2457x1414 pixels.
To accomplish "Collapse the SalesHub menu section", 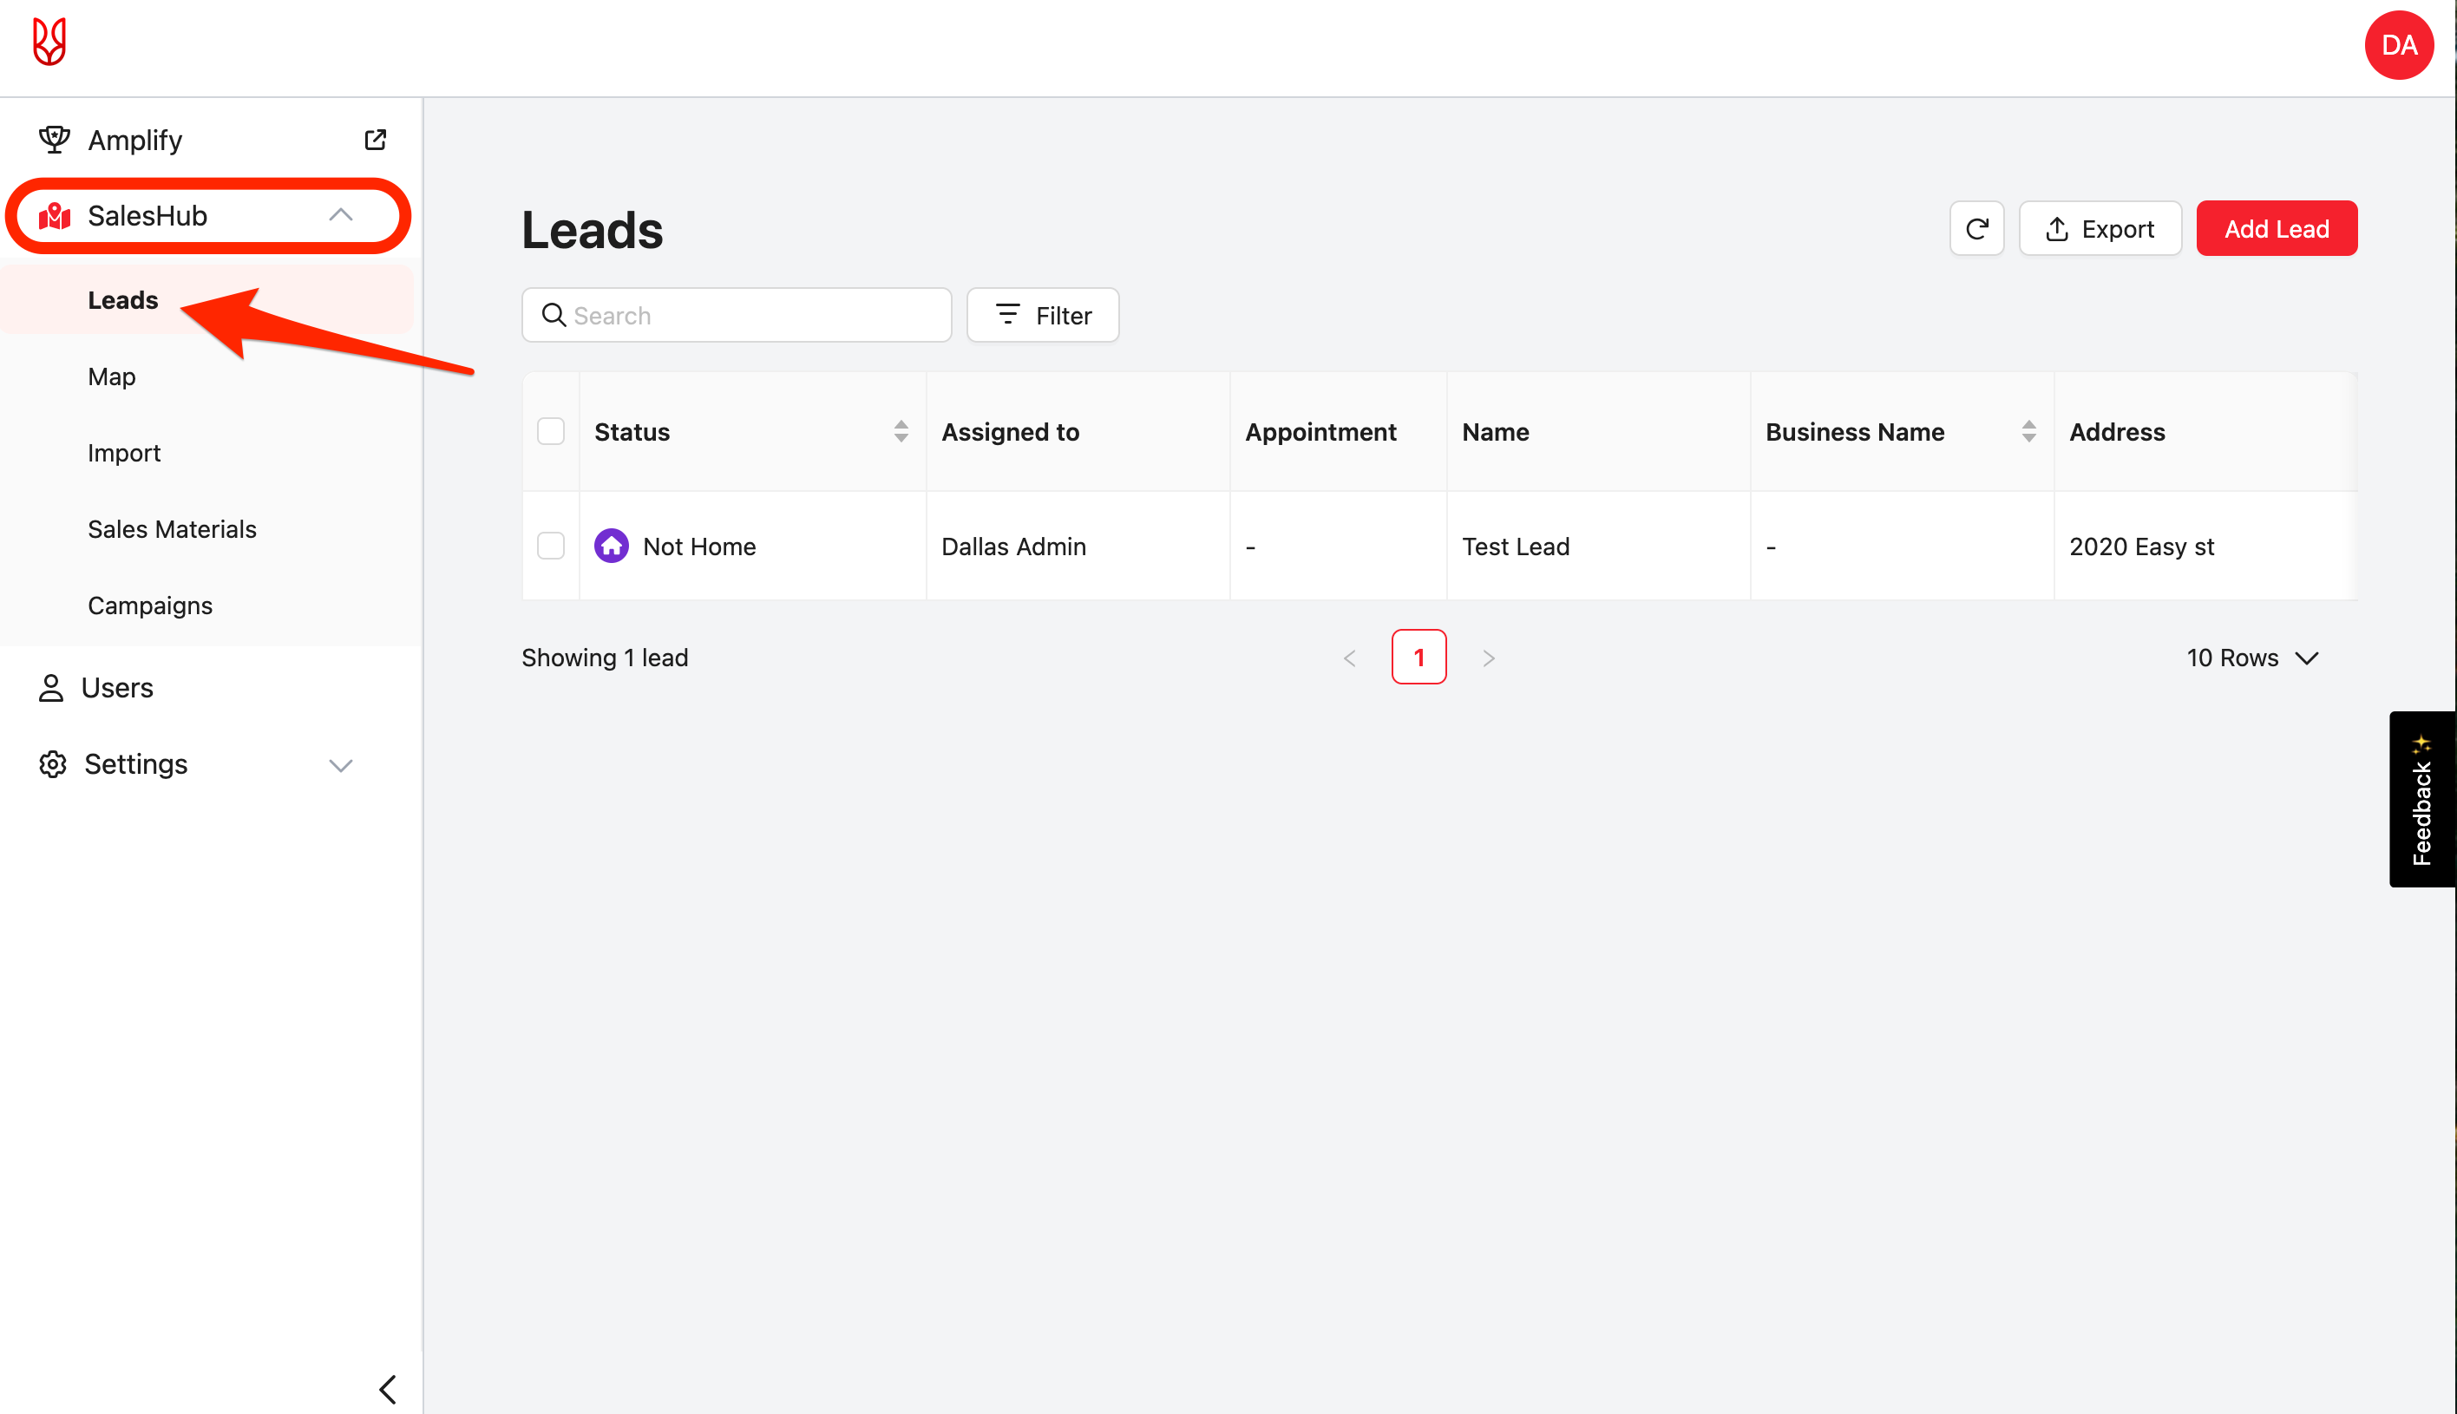I will point(340,216).
